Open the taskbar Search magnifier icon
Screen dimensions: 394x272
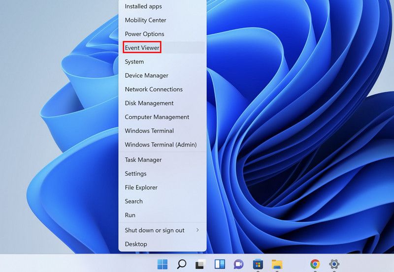click(x=181, y=264)
